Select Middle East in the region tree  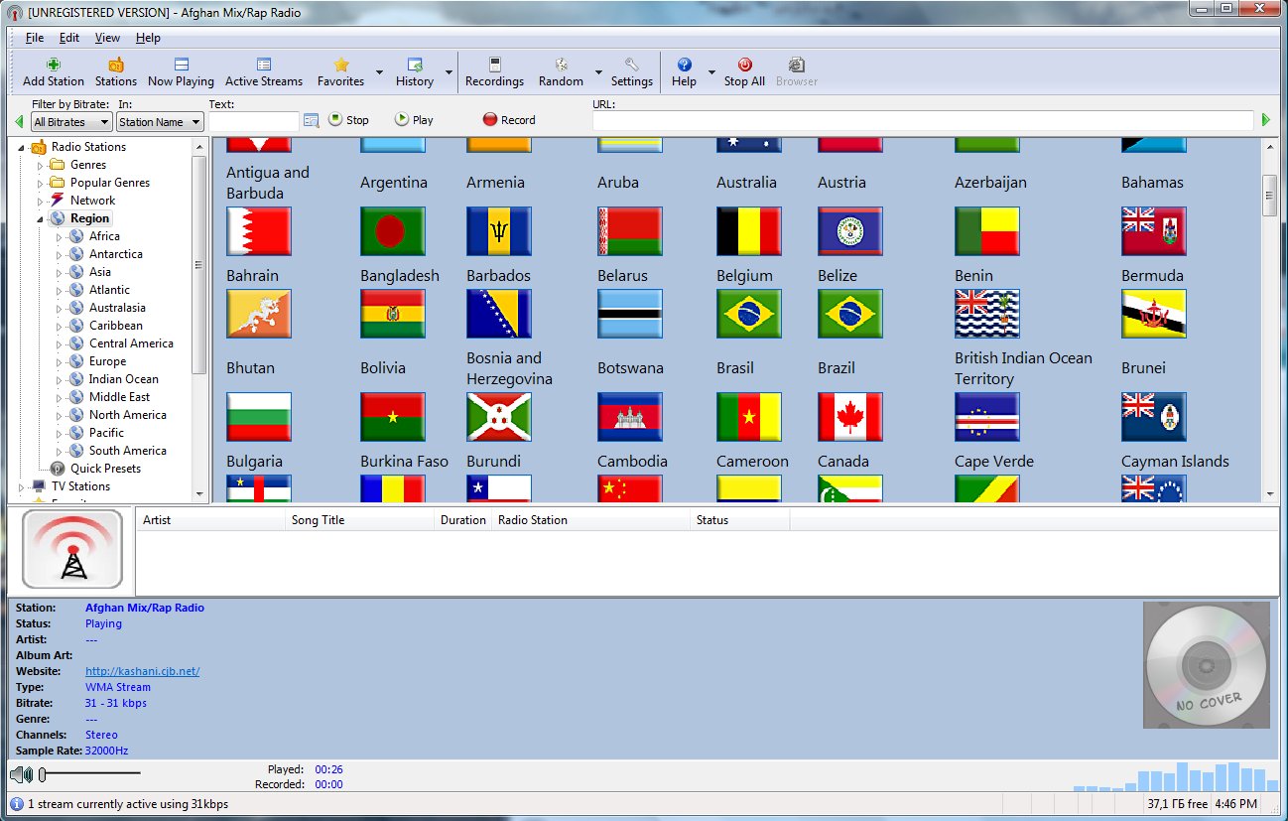pyautogui.click(x=119, y=397)
